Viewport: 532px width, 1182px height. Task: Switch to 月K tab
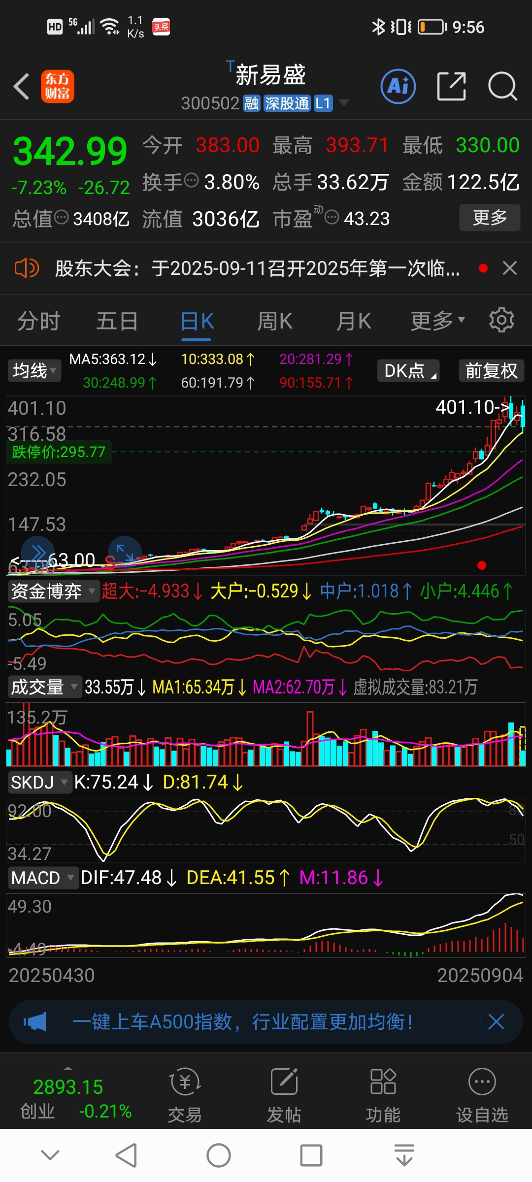[x=354, y=321]
